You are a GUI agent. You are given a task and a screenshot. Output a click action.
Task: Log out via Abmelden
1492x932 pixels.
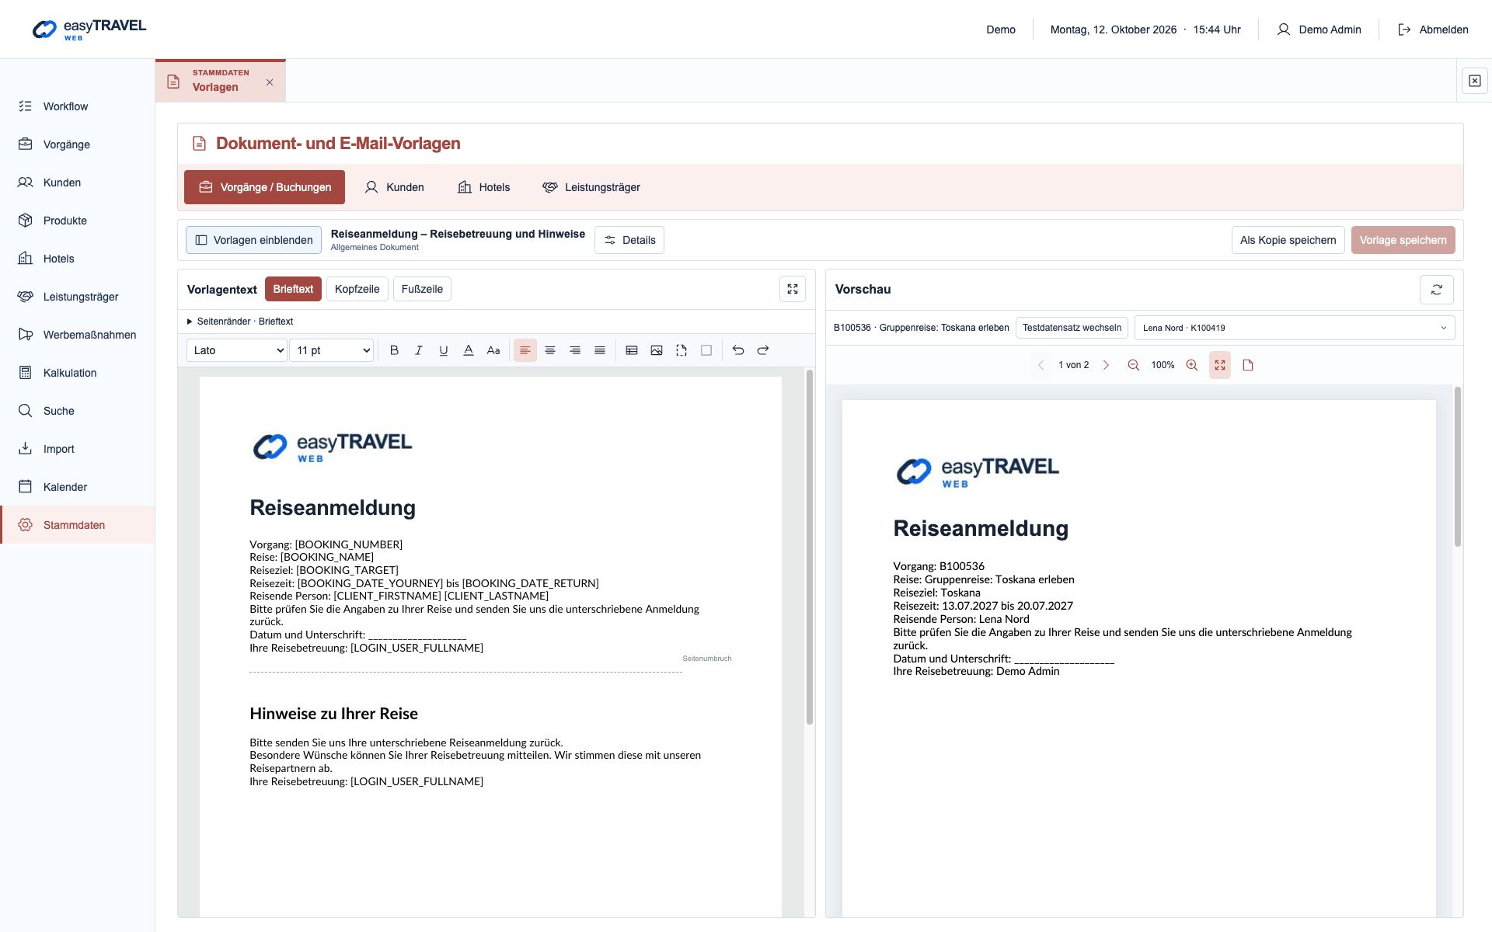pos(1433,30)
